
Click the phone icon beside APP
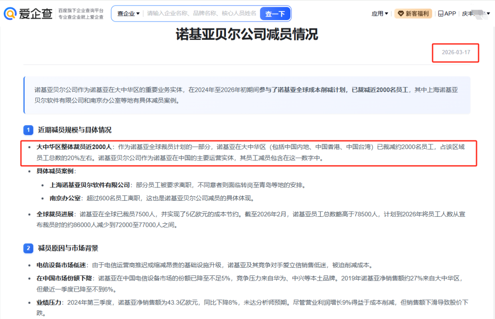tap(440, 14)
